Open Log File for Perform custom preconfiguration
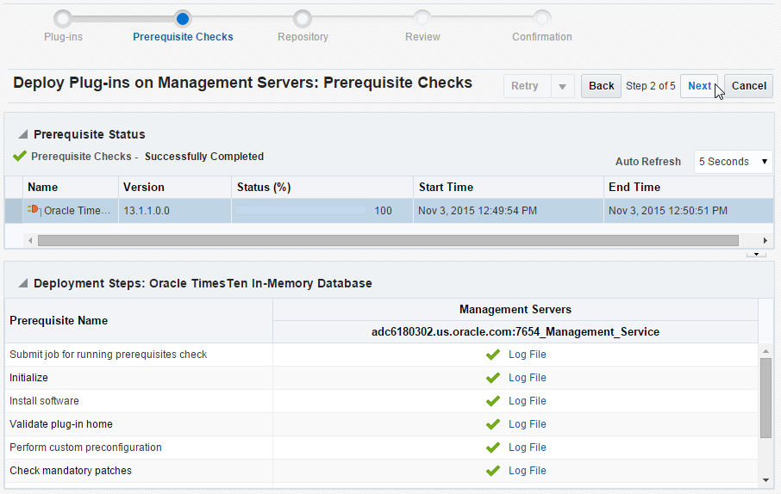 (x=527, y=448)
